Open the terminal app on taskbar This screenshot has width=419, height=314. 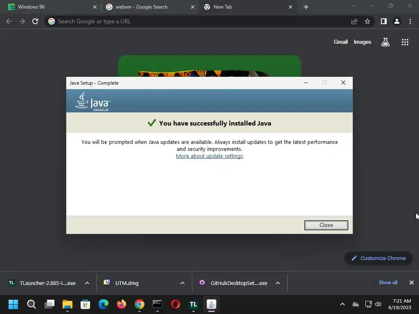click(157, 304)
